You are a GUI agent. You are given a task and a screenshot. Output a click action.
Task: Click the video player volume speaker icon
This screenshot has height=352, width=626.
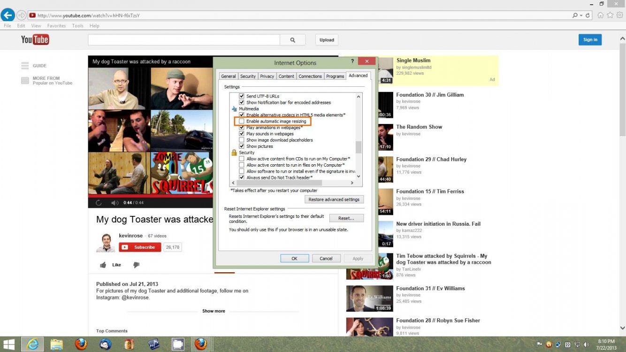115,203
